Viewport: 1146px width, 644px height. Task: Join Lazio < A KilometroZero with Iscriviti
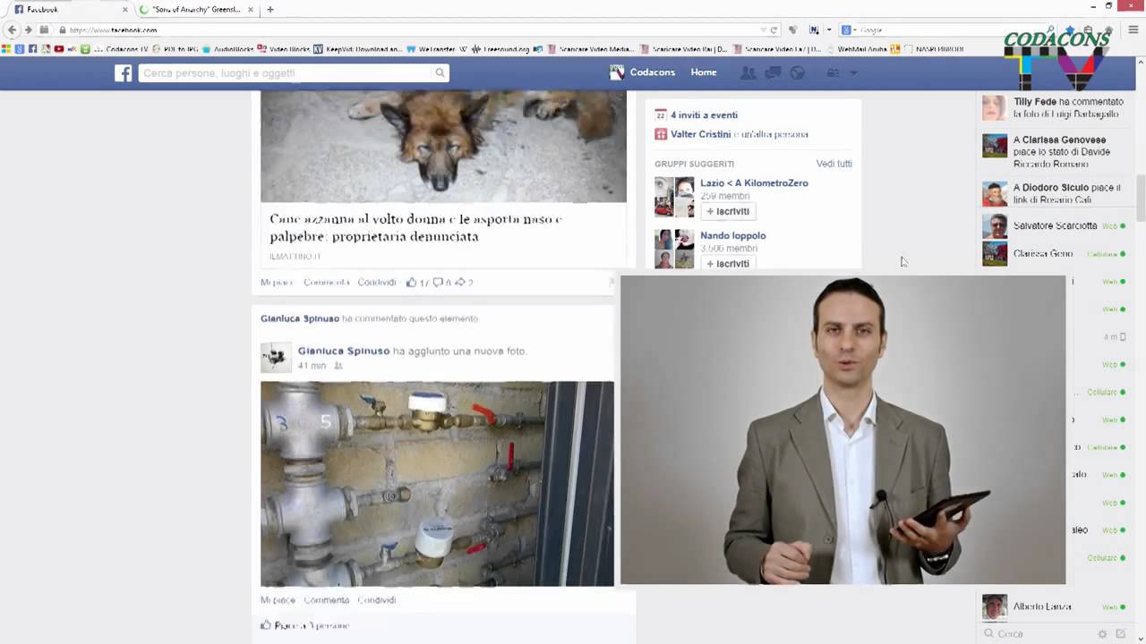[x=728, y=211]
